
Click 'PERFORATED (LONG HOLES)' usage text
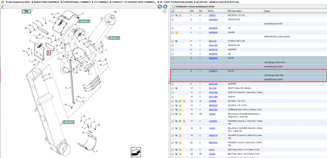pos(277,37)
